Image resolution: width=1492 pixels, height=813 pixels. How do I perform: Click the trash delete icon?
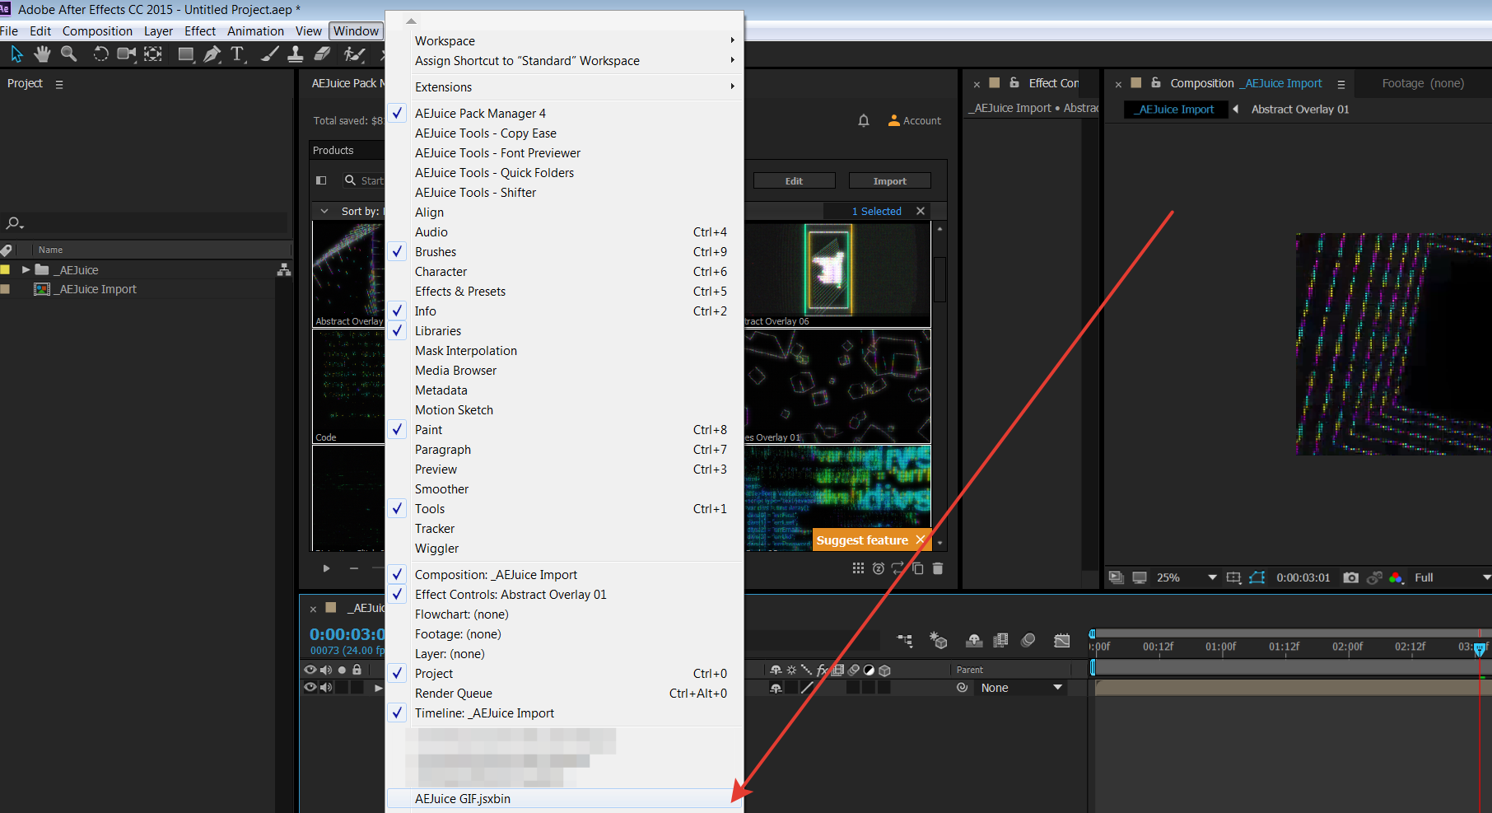click(x=937, y=568)
